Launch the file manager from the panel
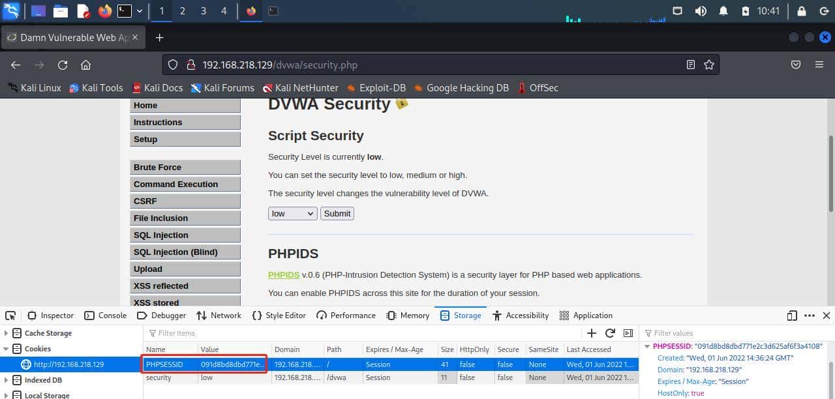Viewport: 835px width, 399px height. [61, 11]
